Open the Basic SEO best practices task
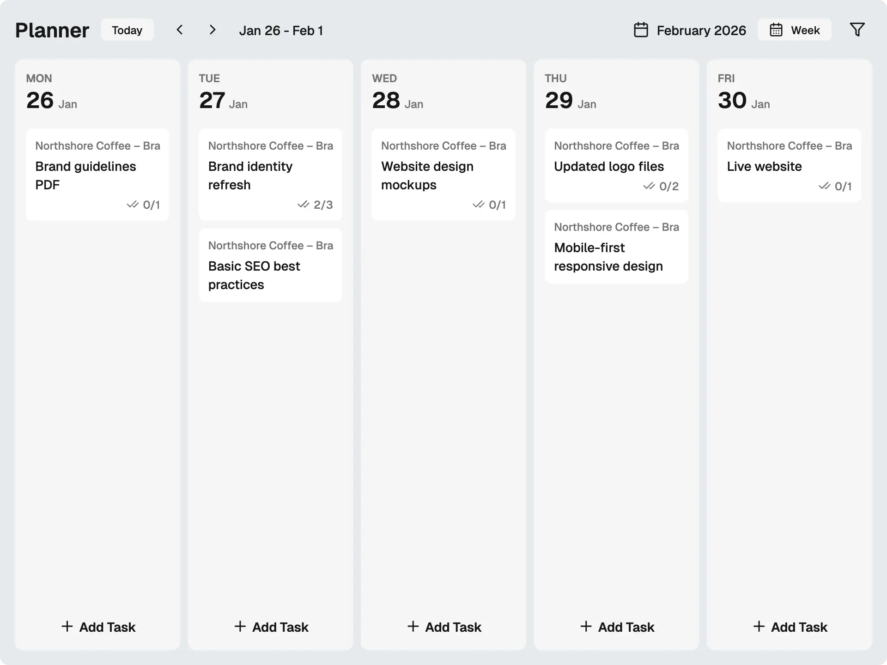 (x=270, y=265)
